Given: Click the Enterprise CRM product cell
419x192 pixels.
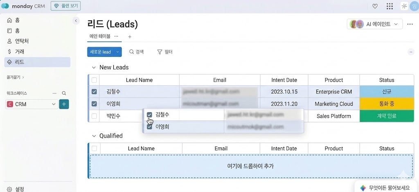Looking at the screenshot, I should 334,92.
